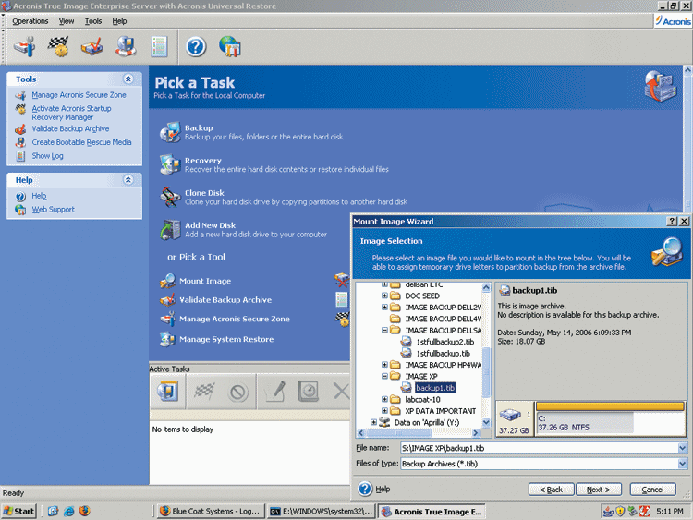Expand the XP DATA IMPORTANT folder

pyautogui.click(x=384, y=410)
